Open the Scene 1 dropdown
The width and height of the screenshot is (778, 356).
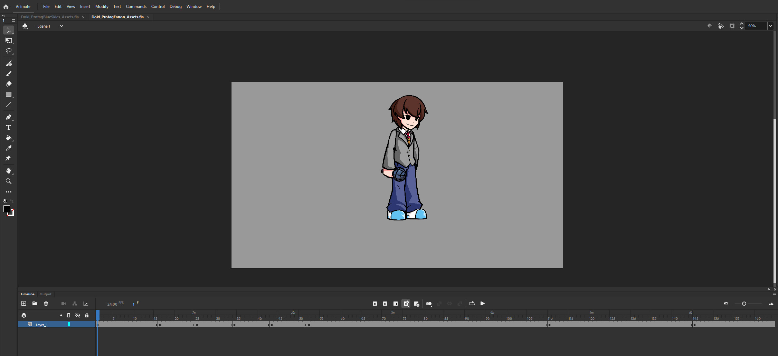point(61,26)
